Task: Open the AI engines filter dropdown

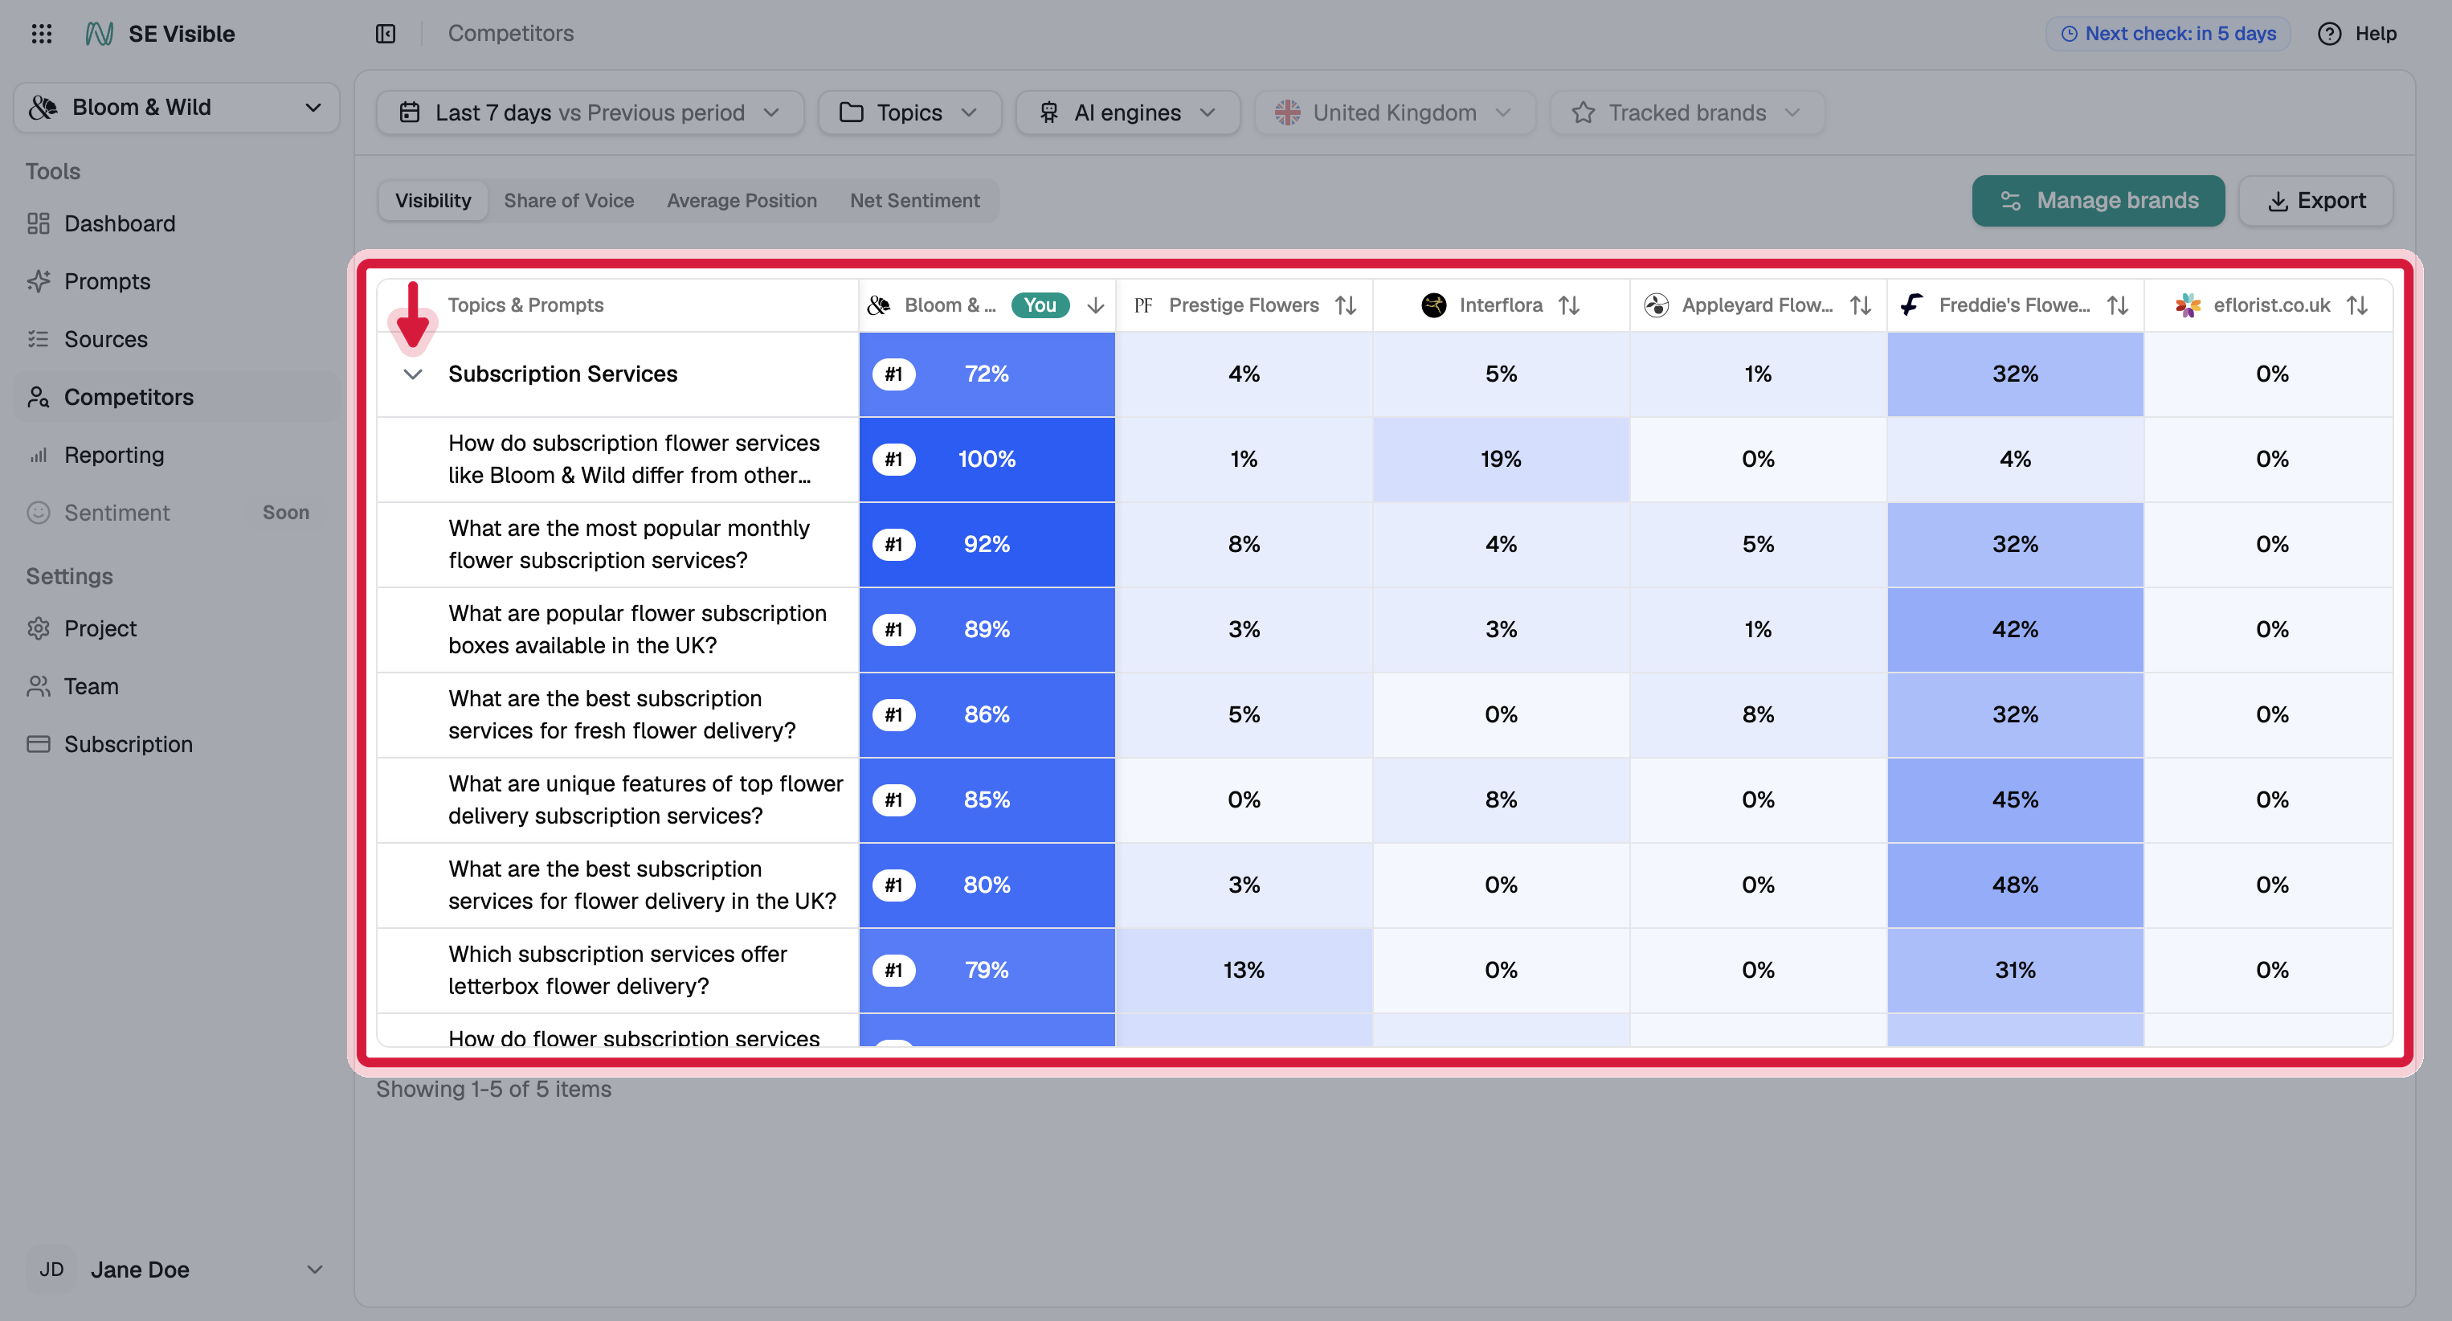Action: 1127,112
